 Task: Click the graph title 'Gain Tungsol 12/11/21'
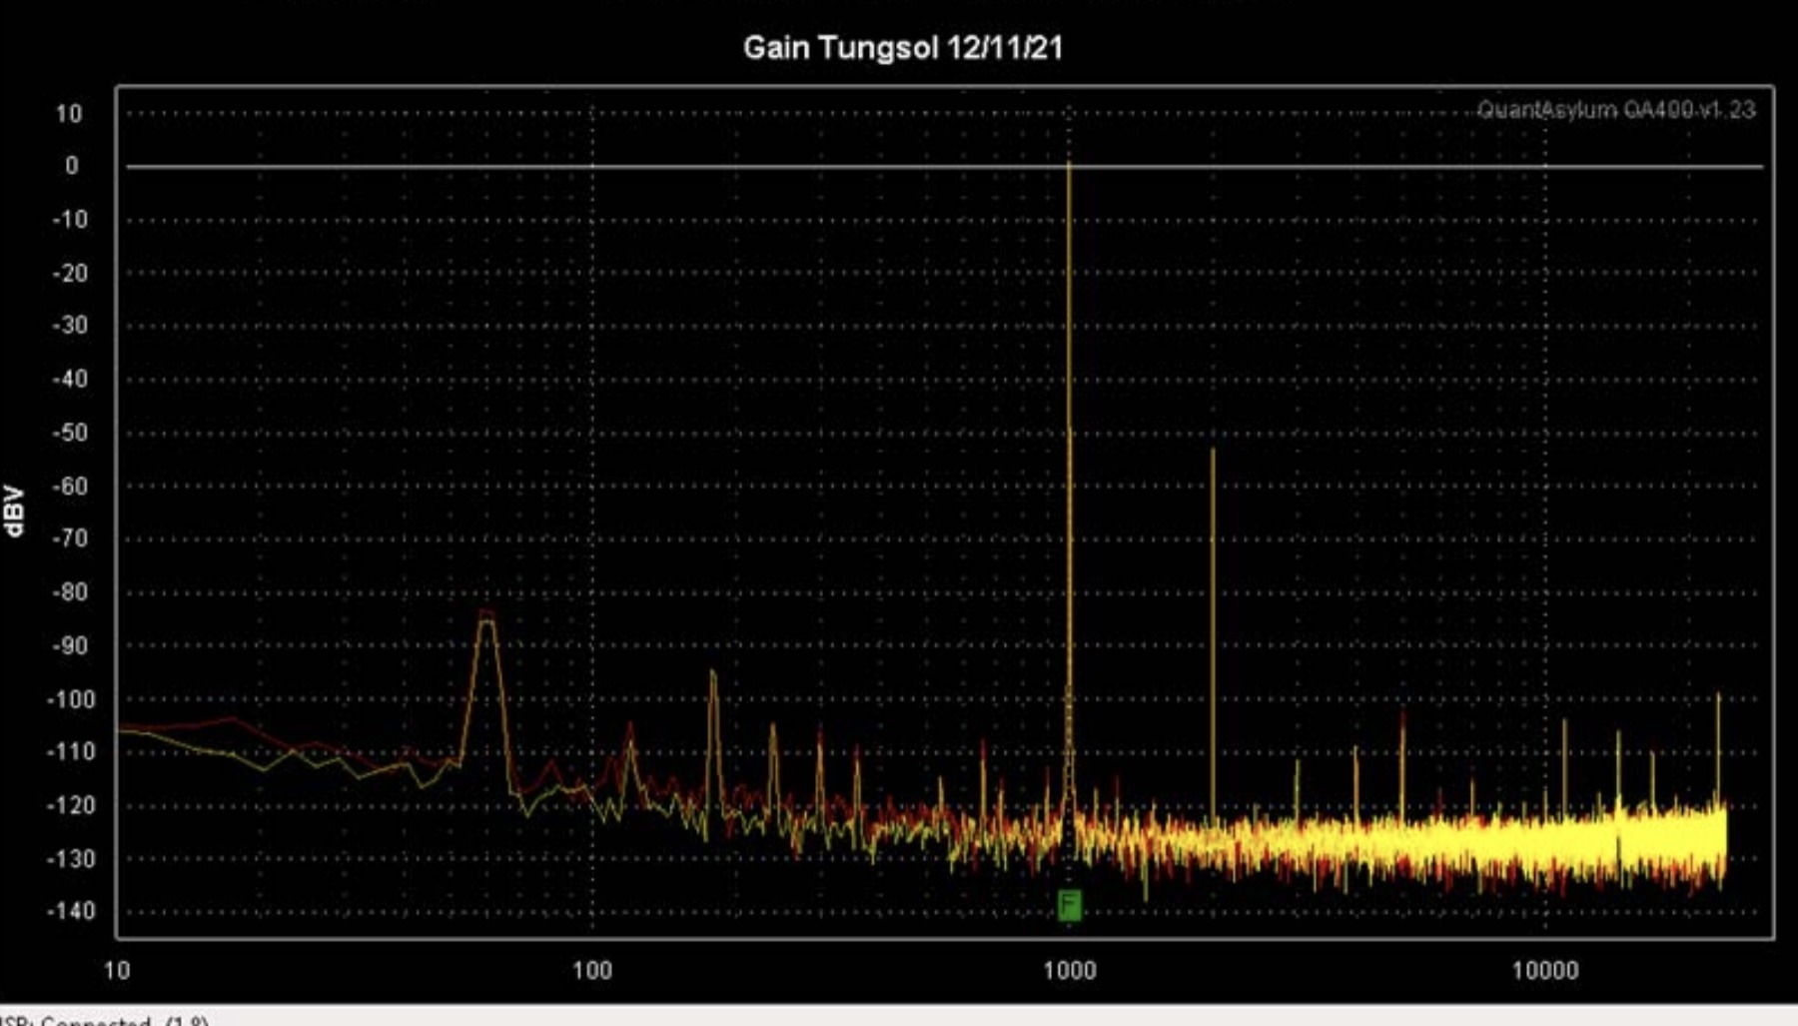[903, 47]
